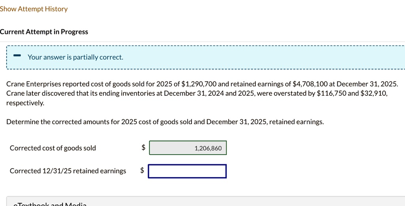Viewport: 405px width, 206px height.
Task: Click the word 'respectively.' in the problem
Action: tap(25, 103)
